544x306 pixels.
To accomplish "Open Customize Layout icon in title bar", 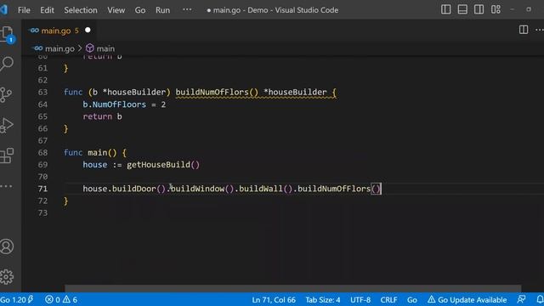I will 496,9.
